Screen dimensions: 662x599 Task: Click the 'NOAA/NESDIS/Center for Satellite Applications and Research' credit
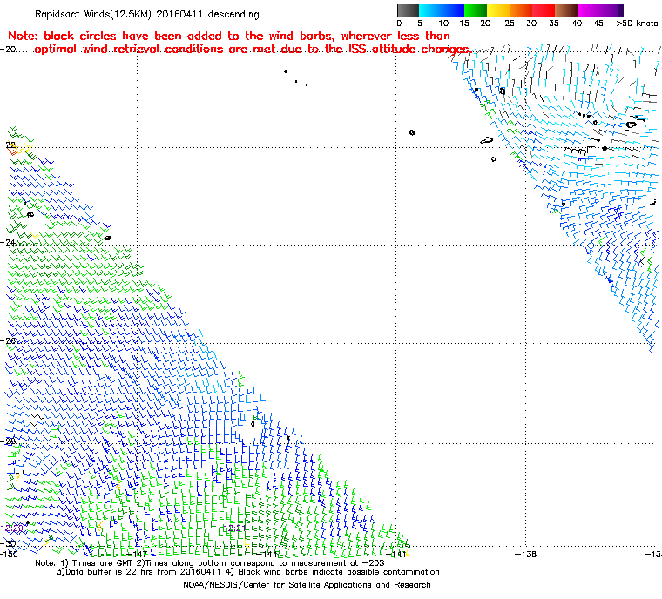point(307,585)
